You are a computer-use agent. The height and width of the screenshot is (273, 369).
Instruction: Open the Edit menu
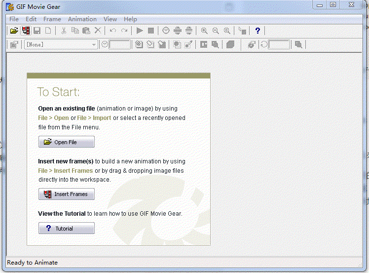31,19
